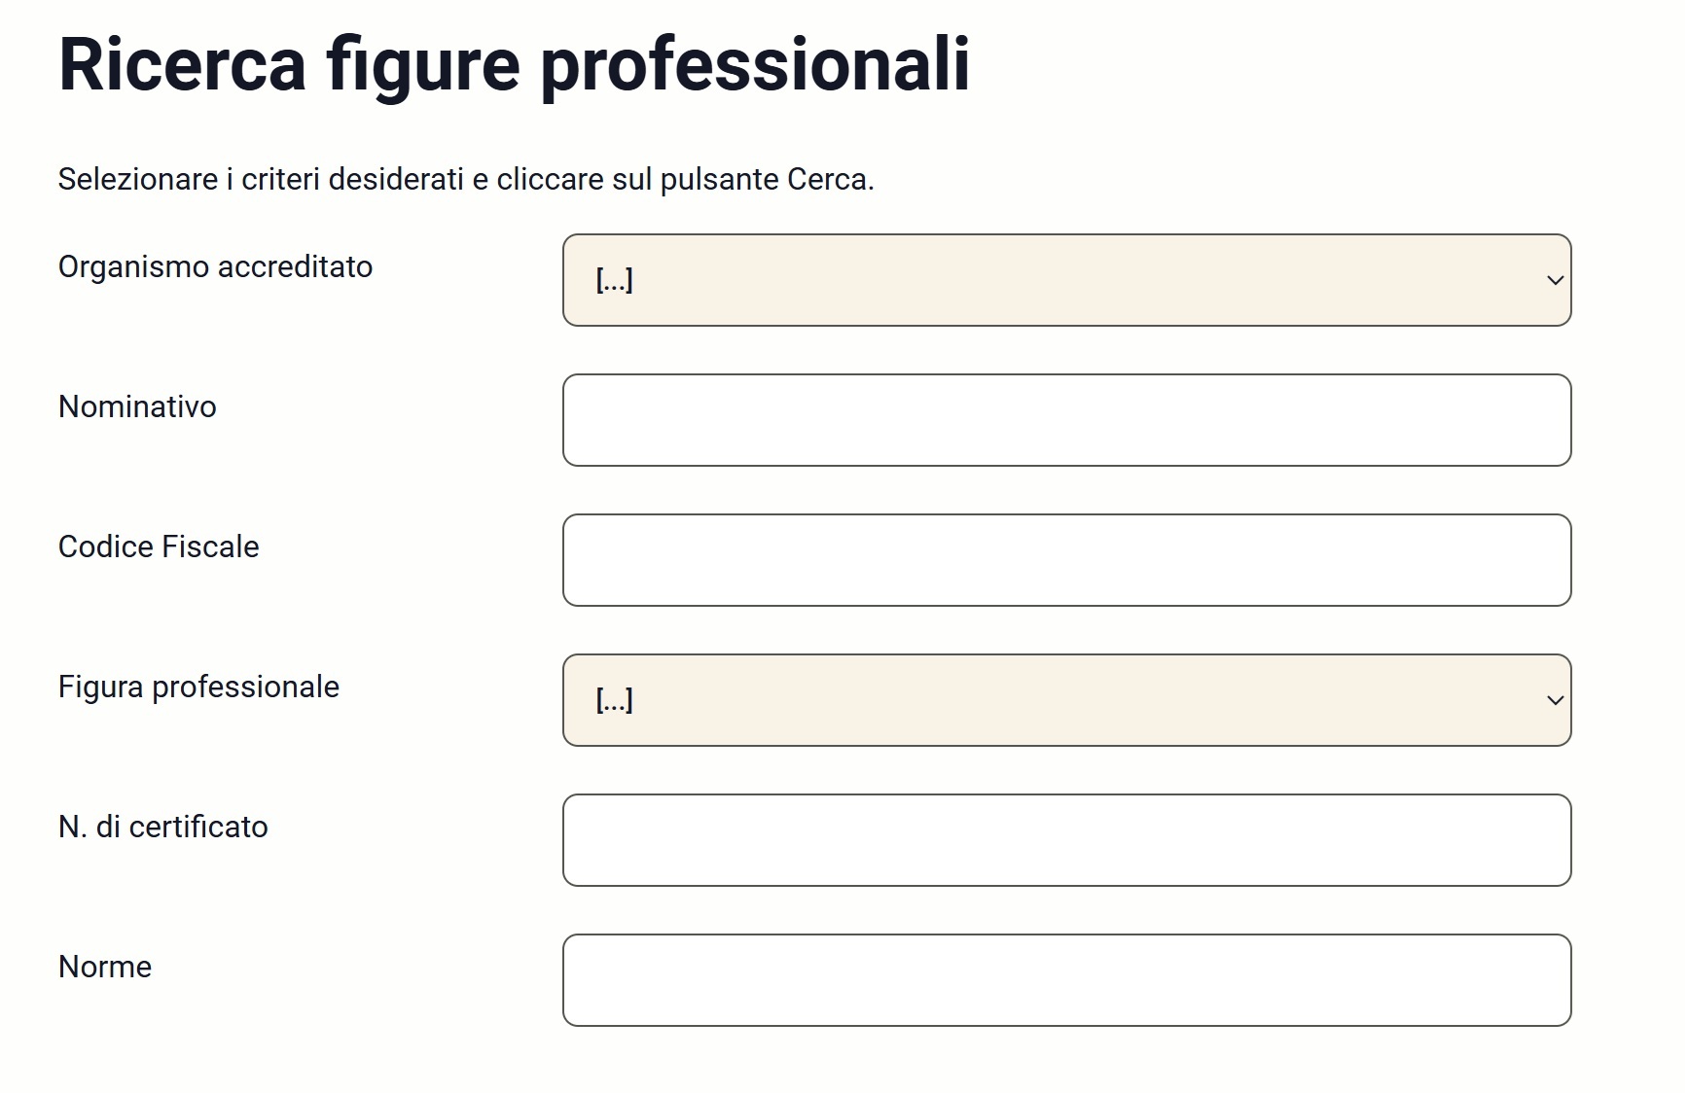Click the word professionali in the title

point(755,64)
